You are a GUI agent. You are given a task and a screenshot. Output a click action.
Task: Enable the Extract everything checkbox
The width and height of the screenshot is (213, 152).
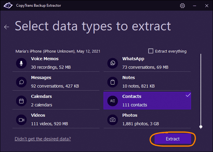click(151, 51)
